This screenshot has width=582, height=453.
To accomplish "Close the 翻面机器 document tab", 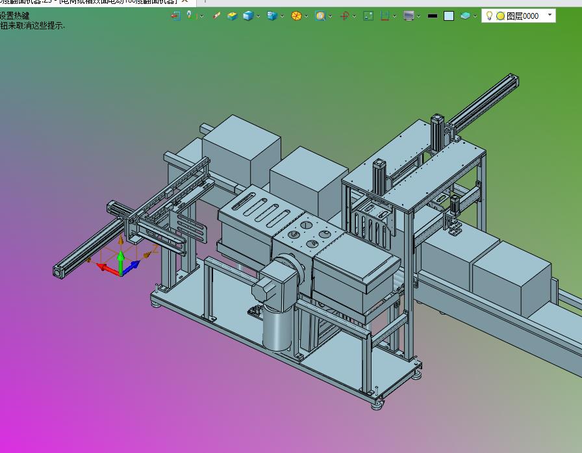I will (184, 1).
